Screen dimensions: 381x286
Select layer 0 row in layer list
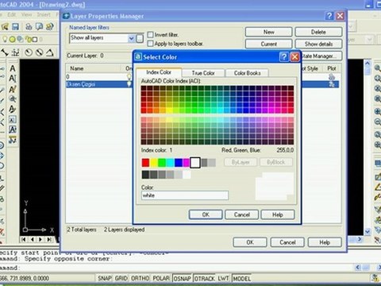(x=202, y=77)
